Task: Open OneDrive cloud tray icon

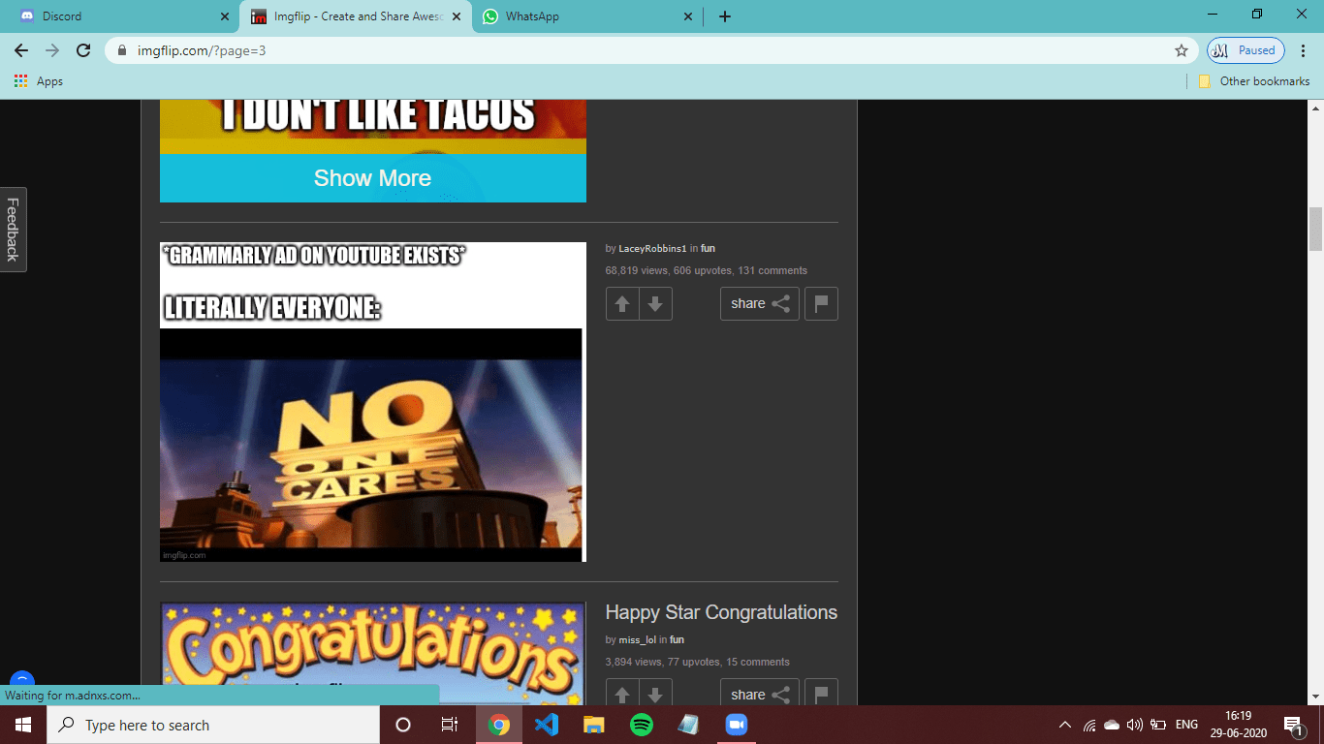Action: [x=1112, y=725]
